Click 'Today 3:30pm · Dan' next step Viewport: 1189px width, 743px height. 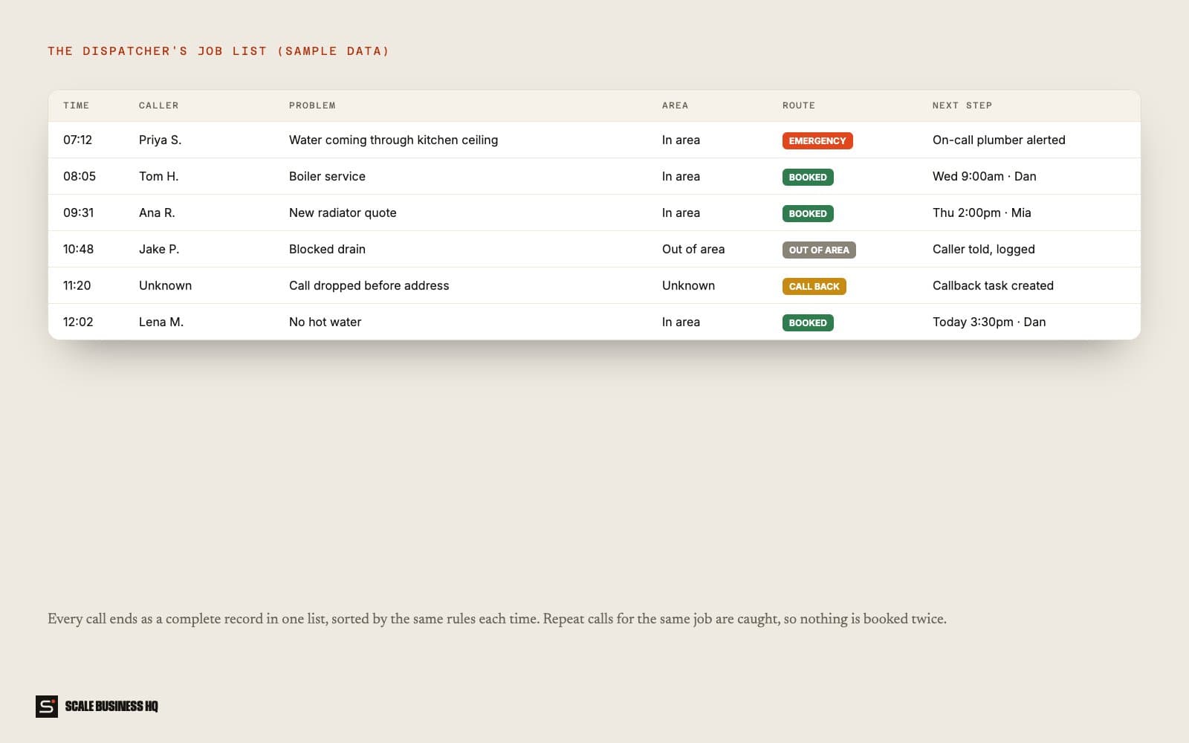click(989, 322)
